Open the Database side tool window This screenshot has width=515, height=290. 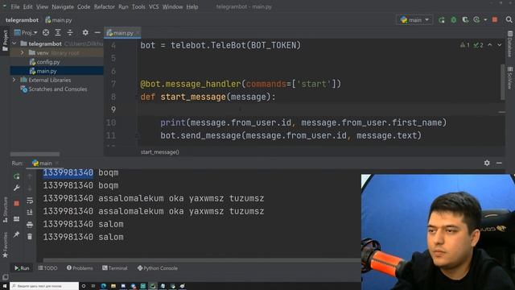coord(509,43)
